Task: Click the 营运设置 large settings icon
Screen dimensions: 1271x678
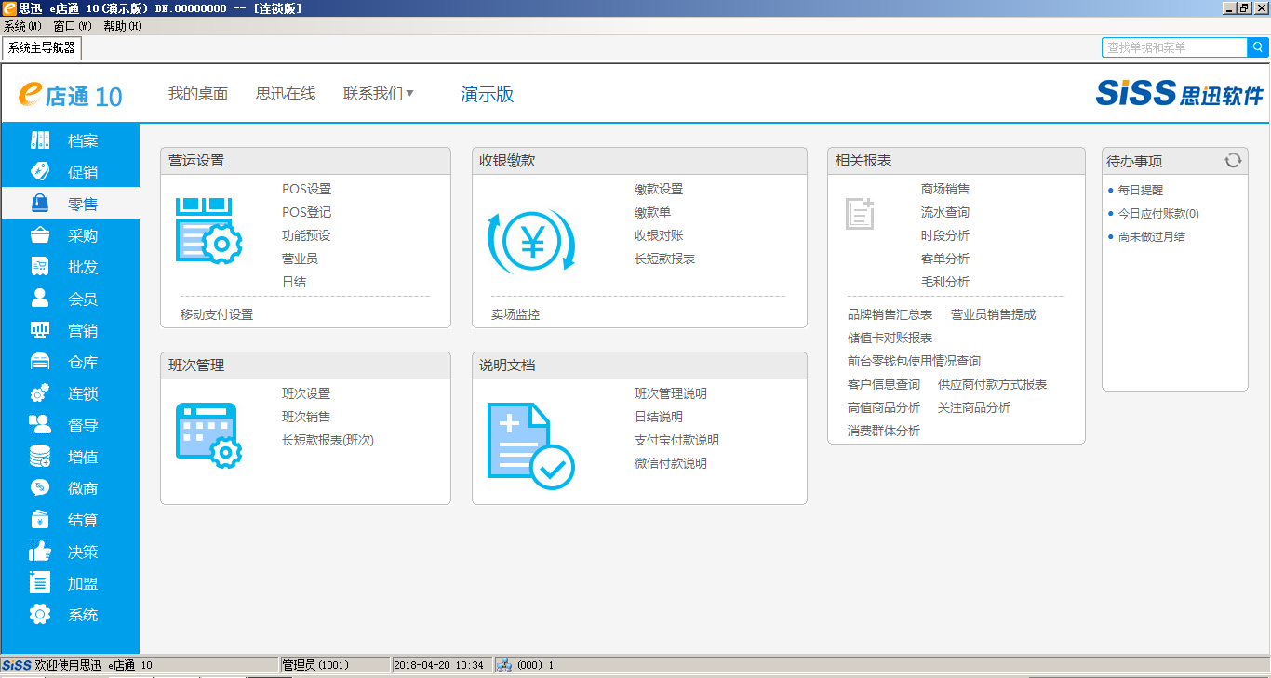Action: point(209,229)
